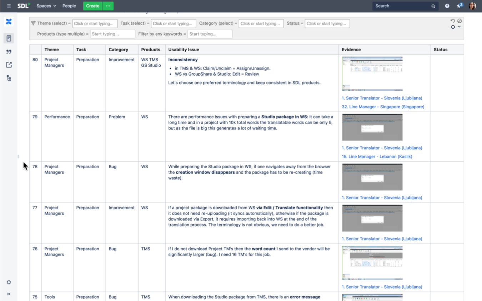
Task: Open the Status filter field
Action: coord(327,24)
